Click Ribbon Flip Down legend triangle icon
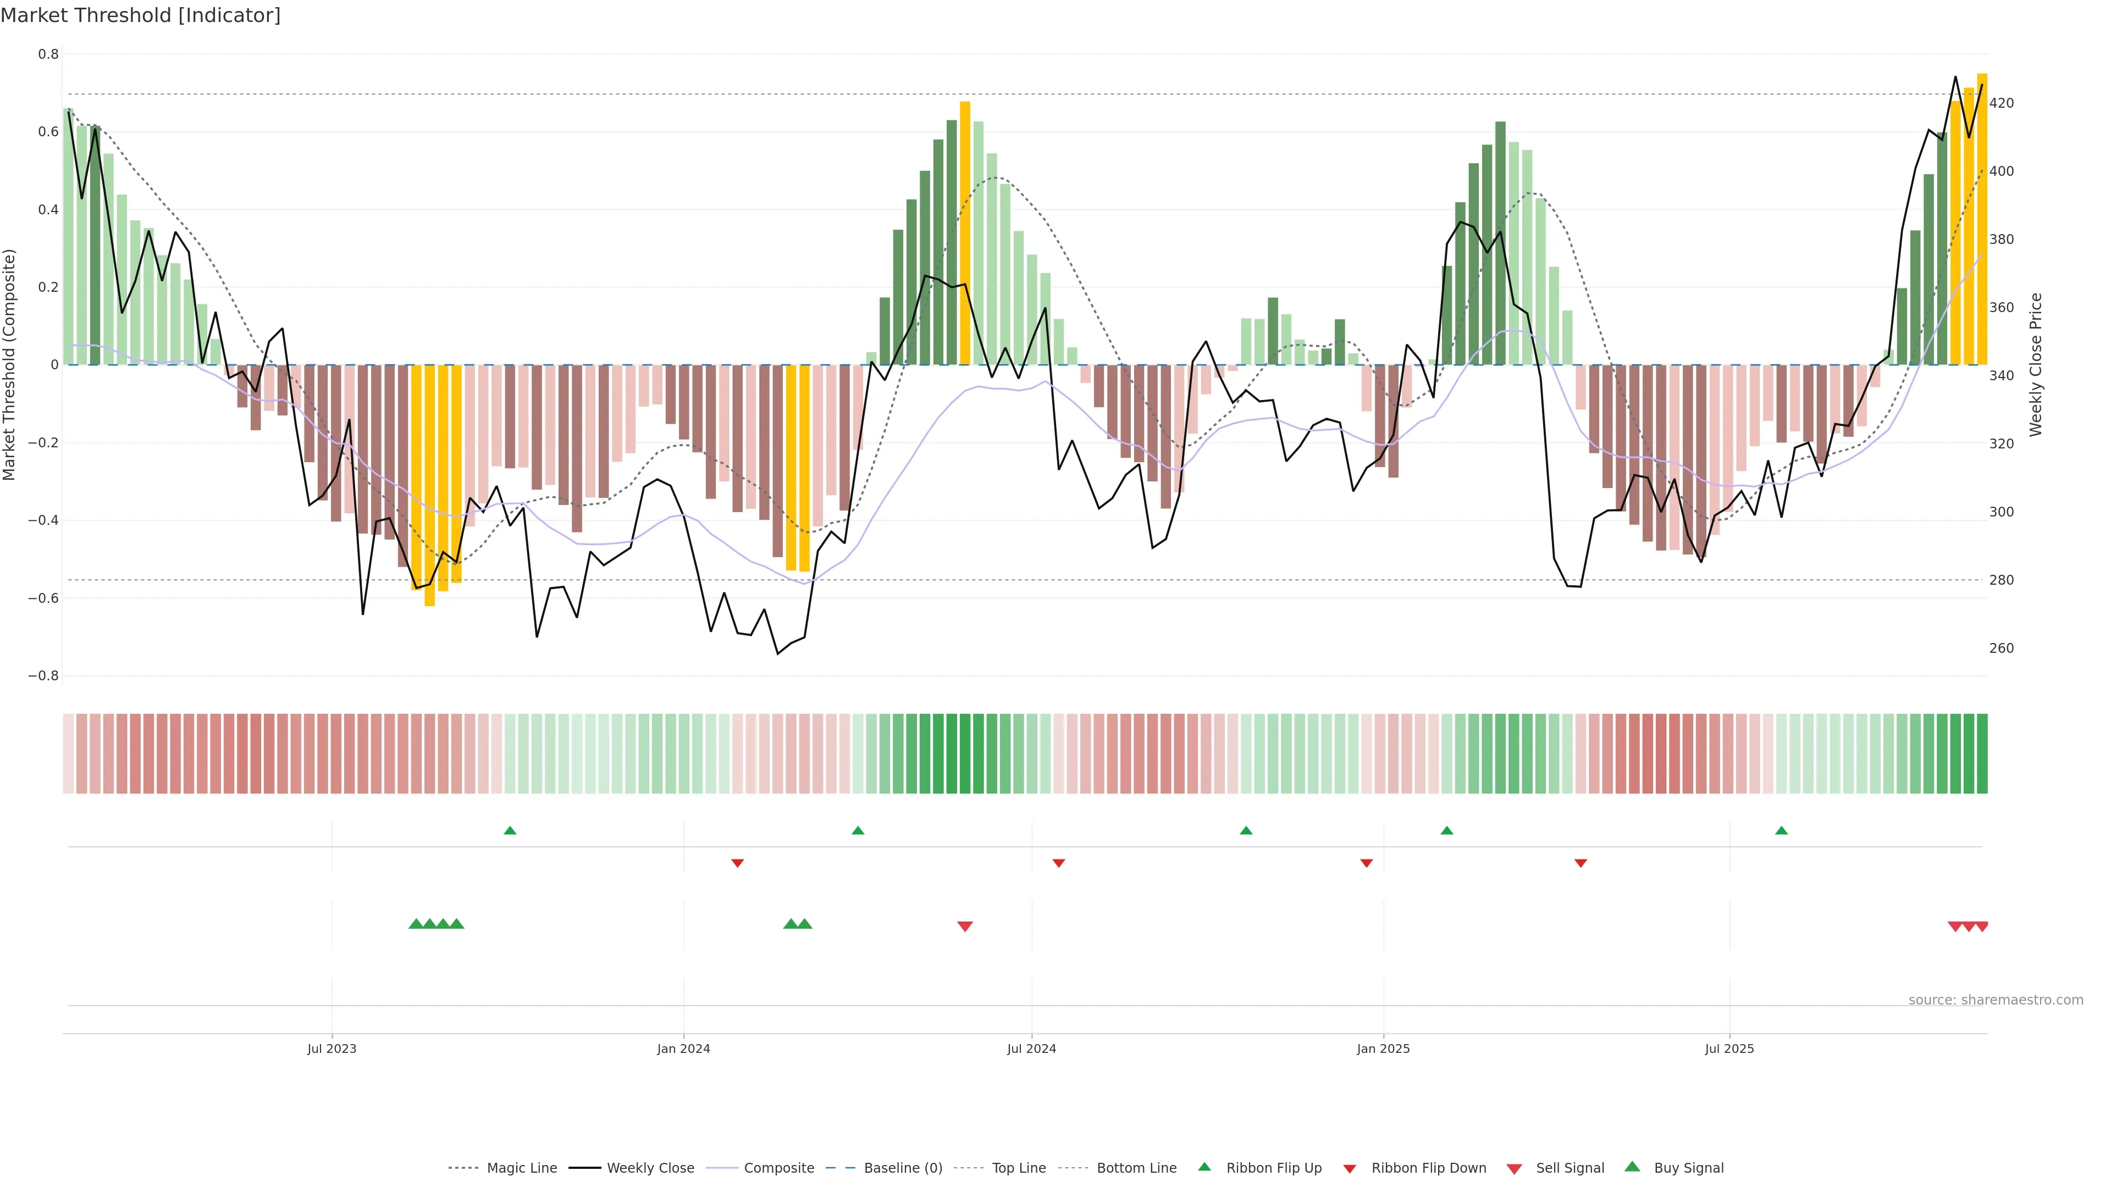Screen dimensions: 2111x1187 (1350, 1169)
